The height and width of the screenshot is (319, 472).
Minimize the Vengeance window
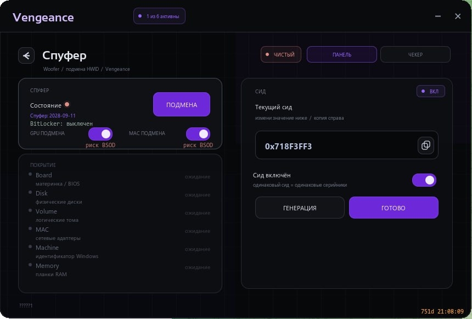tap(438, 16)
